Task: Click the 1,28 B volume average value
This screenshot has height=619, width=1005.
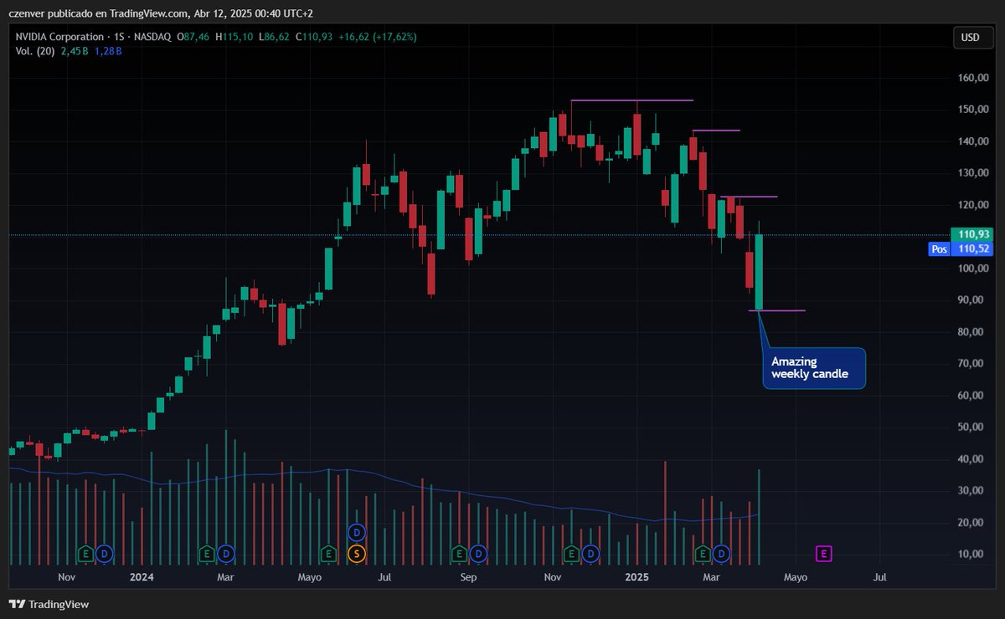Action: pos(107,51)
